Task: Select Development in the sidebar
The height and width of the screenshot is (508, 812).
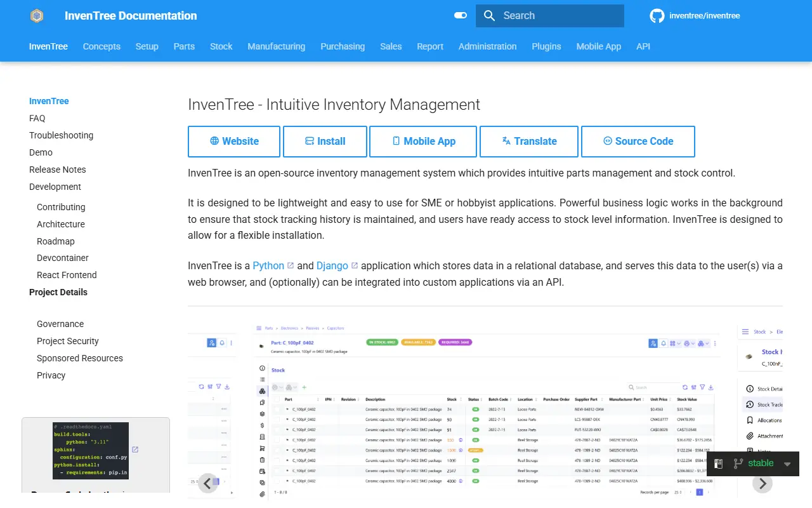Action: (x=55, y=187)
